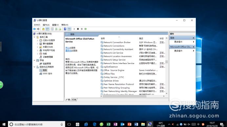Collapse the 服务 section in actions pane
The width and height of the screenshot is (227, 127).
194,38
